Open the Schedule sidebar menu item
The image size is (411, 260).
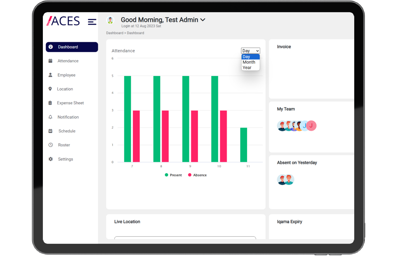click(67, 131)
